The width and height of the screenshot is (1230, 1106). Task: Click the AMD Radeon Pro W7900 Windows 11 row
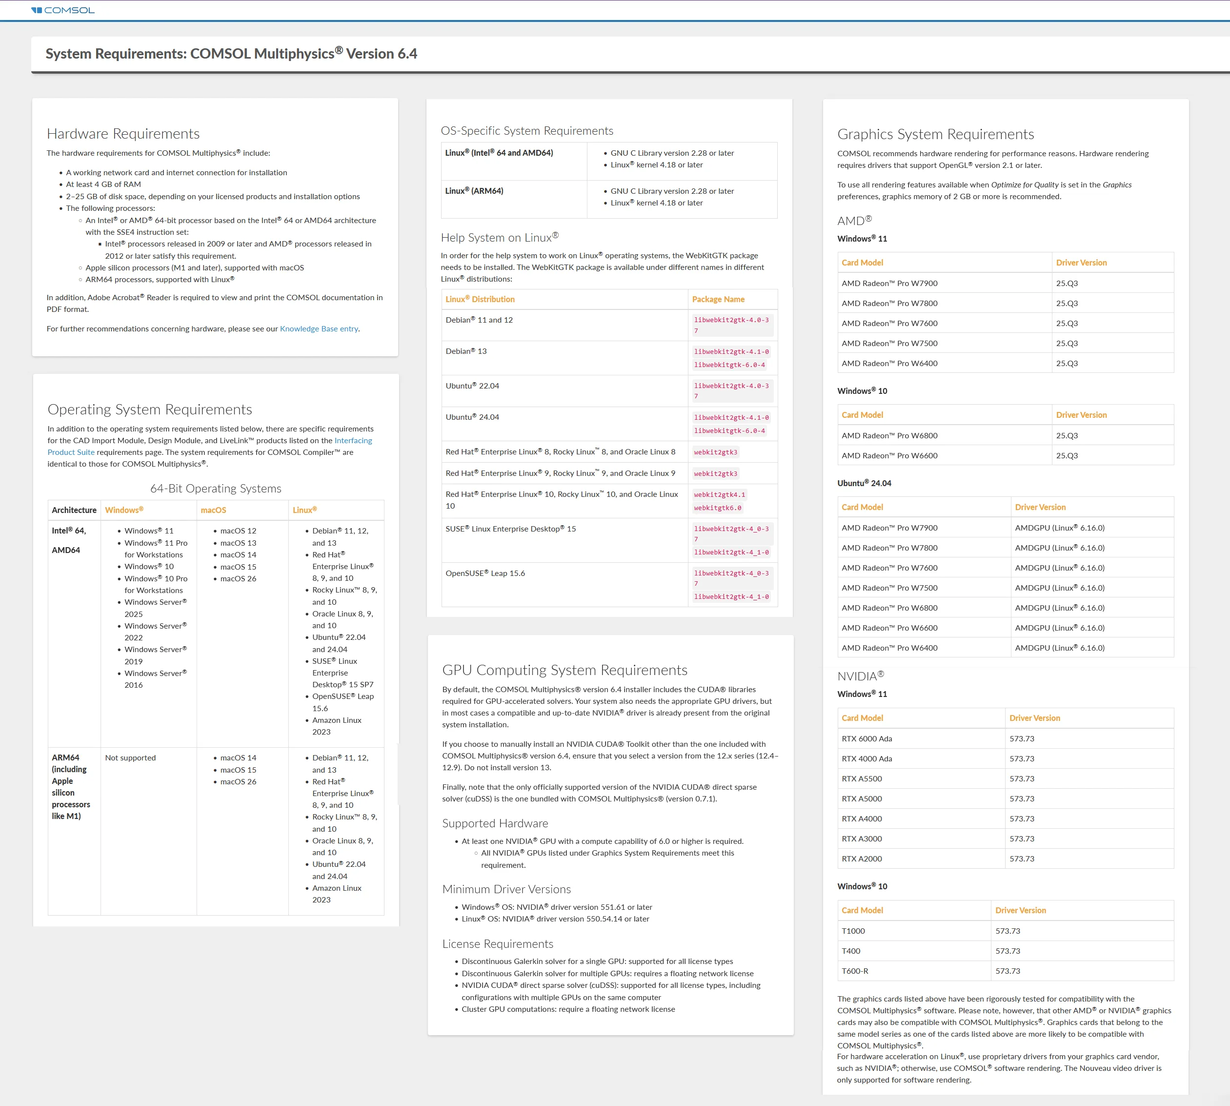pos(889,283)
